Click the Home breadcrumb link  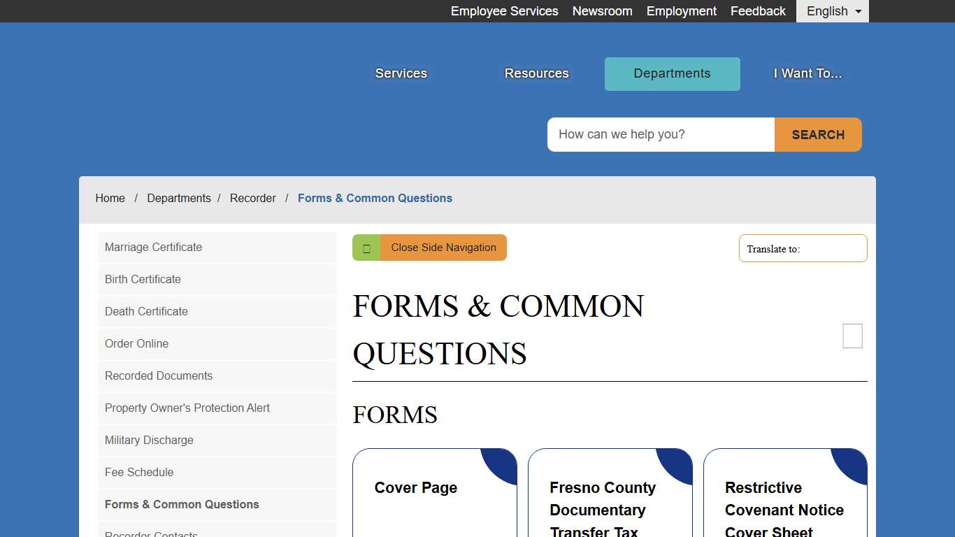tap(110, 198)
